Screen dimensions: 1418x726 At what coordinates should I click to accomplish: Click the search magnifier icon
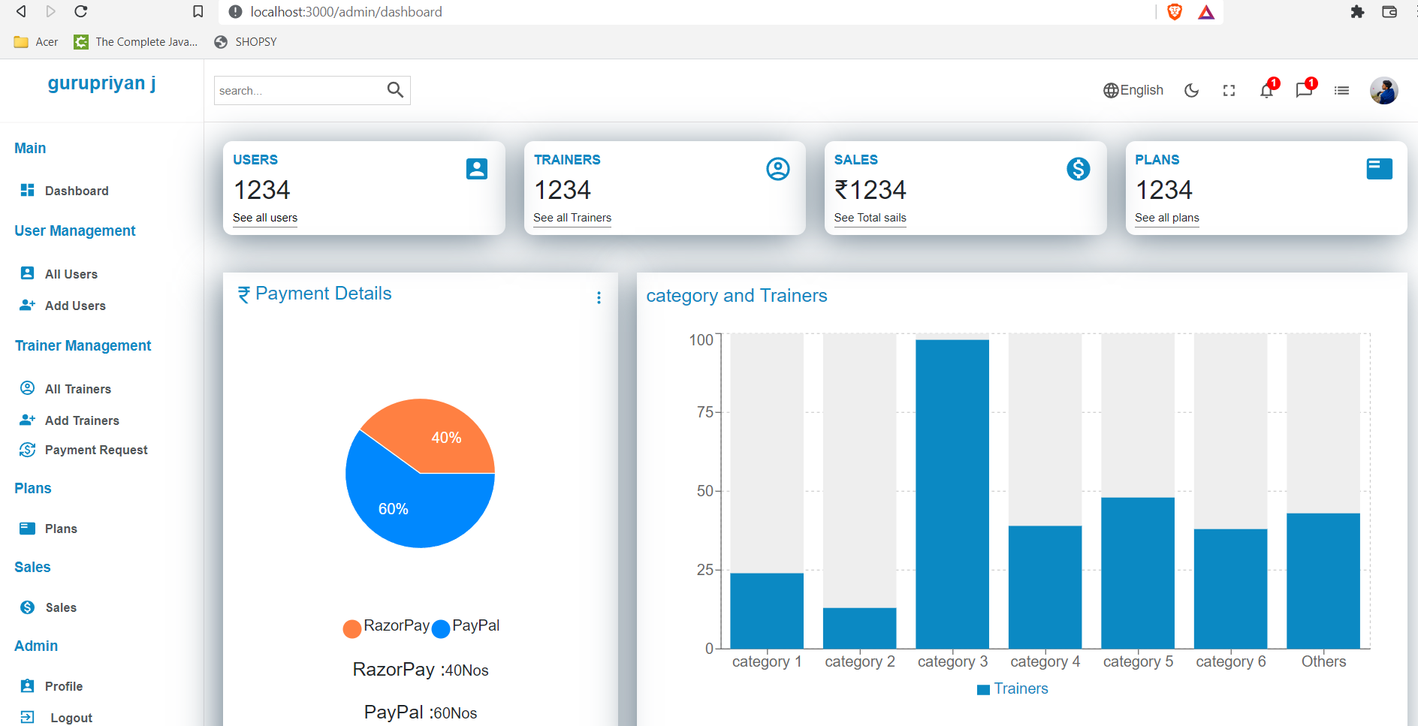[x=395, y=90]
